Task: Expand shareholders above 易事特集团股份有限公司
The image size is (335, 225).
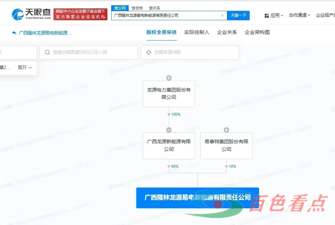Action: pyautogui.click(x=227, y=130)
